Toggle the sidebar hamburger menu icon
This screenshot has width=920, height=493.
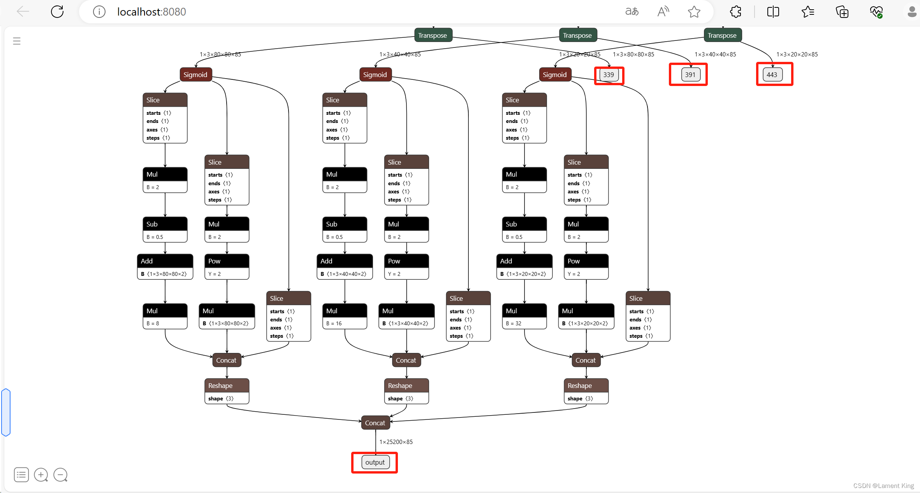(16, 41)
